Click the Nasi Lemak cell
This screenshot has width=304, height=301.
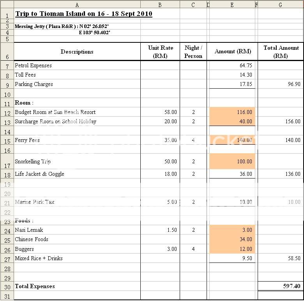click(x=77, y=230)
